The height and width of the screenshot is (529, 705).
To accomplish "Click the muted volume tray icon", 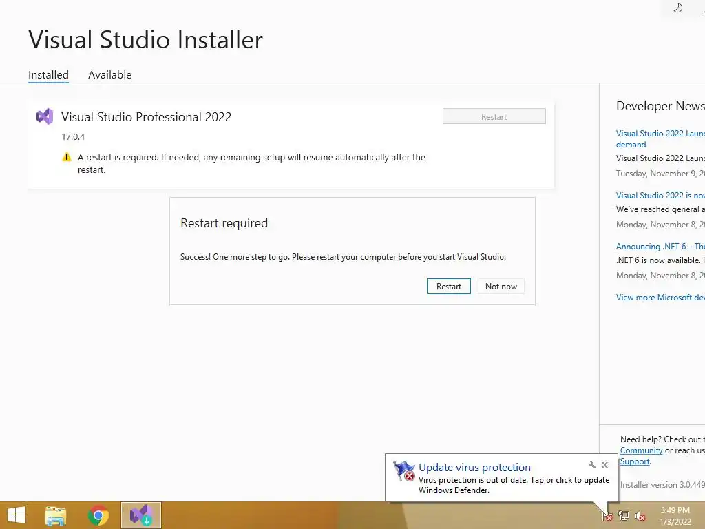I will pos(640,515).
